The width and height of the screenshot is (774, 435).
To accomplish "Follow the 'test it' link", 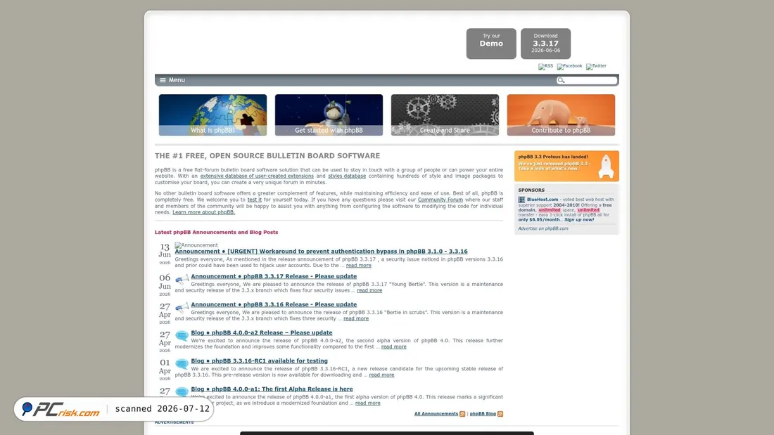I will point(254,200).
